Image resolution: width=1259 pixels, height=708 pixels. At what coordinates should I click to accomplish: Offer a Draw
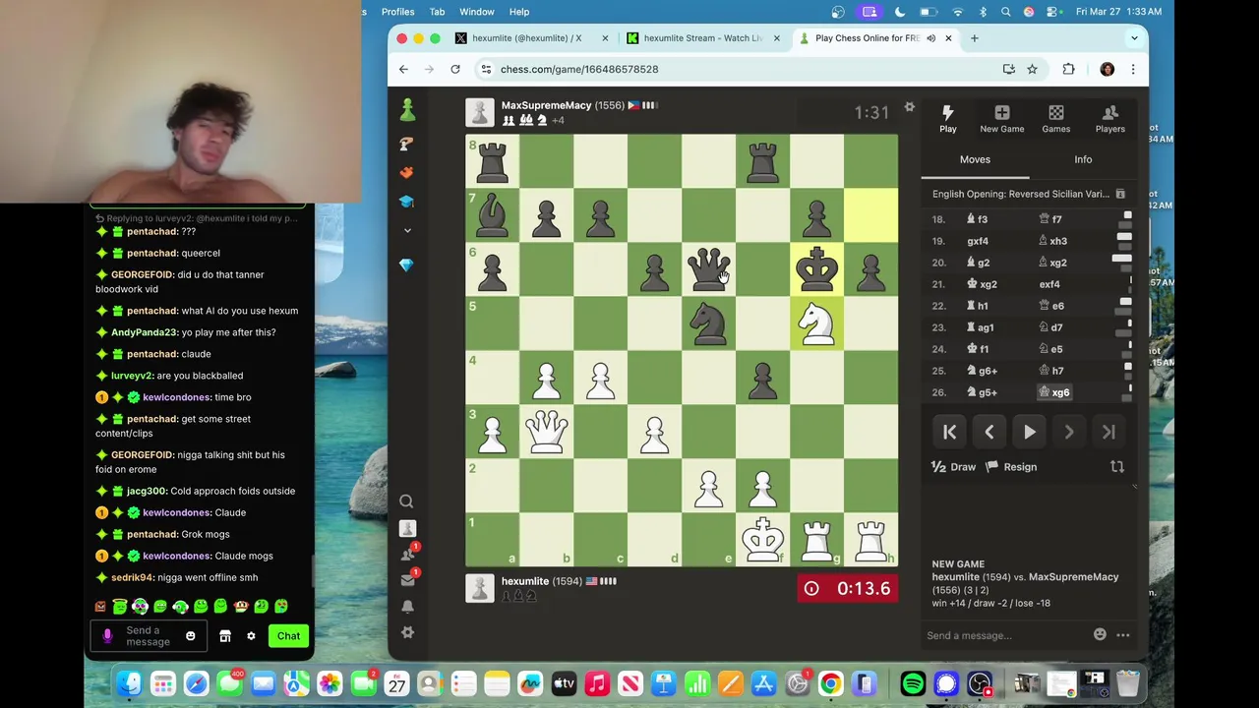pos(953,467)
